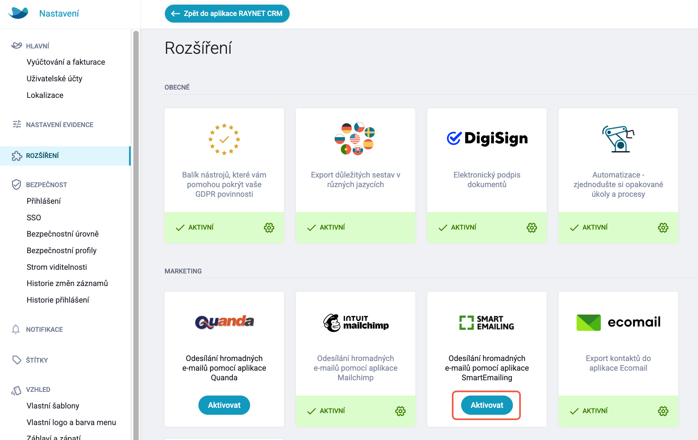Image resolution: width=698 pixels, height=440 pixels.
Task: Activate the SmartEmailing extension
Action: point(487,405)
